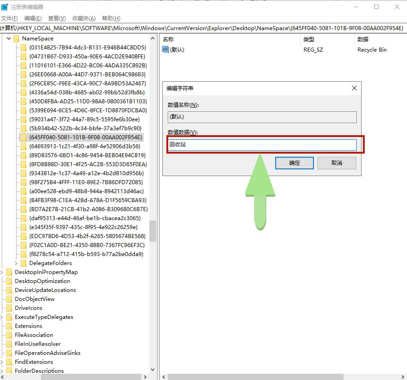Open the 查看(V) menu
The height and width of the screenshot is (380, 407).
57,18
